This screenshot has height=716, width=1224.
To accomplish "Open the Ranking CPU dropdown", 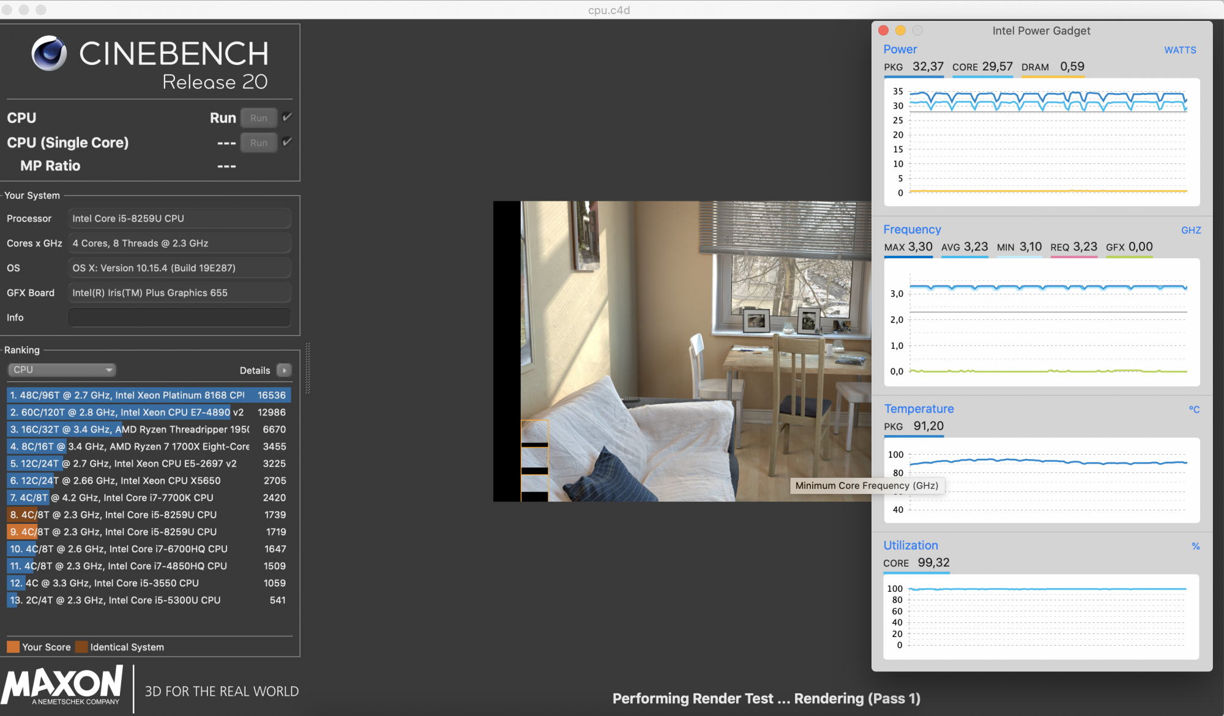I will 62,370.
